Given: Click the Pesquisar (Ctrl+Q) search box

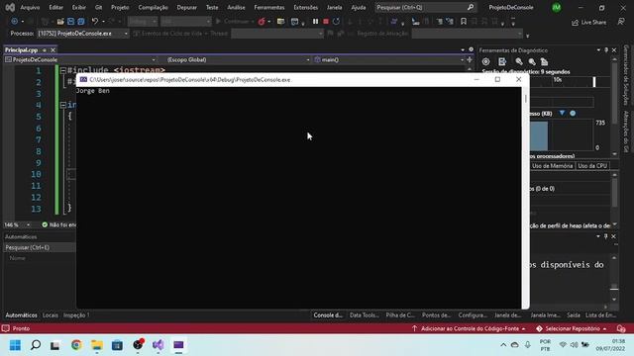Looking at the screenshot, I should 425,7.
